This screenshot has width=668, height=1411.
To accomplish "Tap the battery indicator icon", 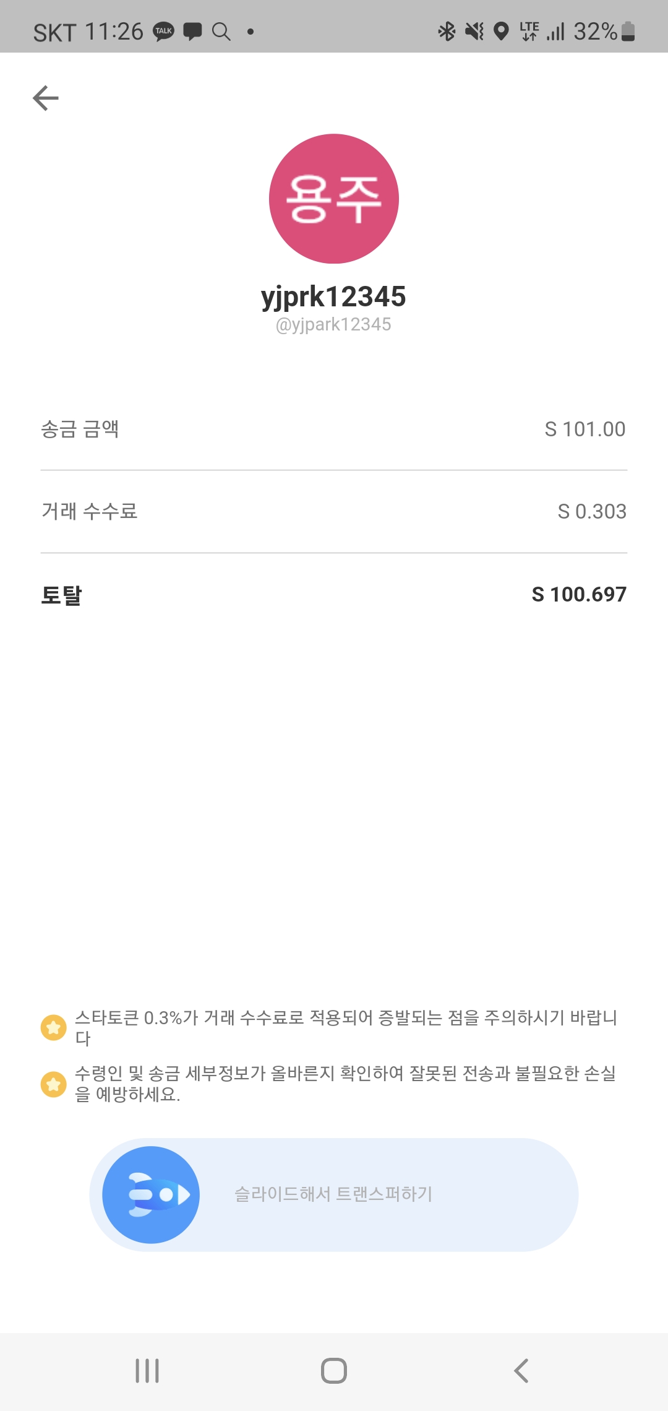I will click(628, 31).
